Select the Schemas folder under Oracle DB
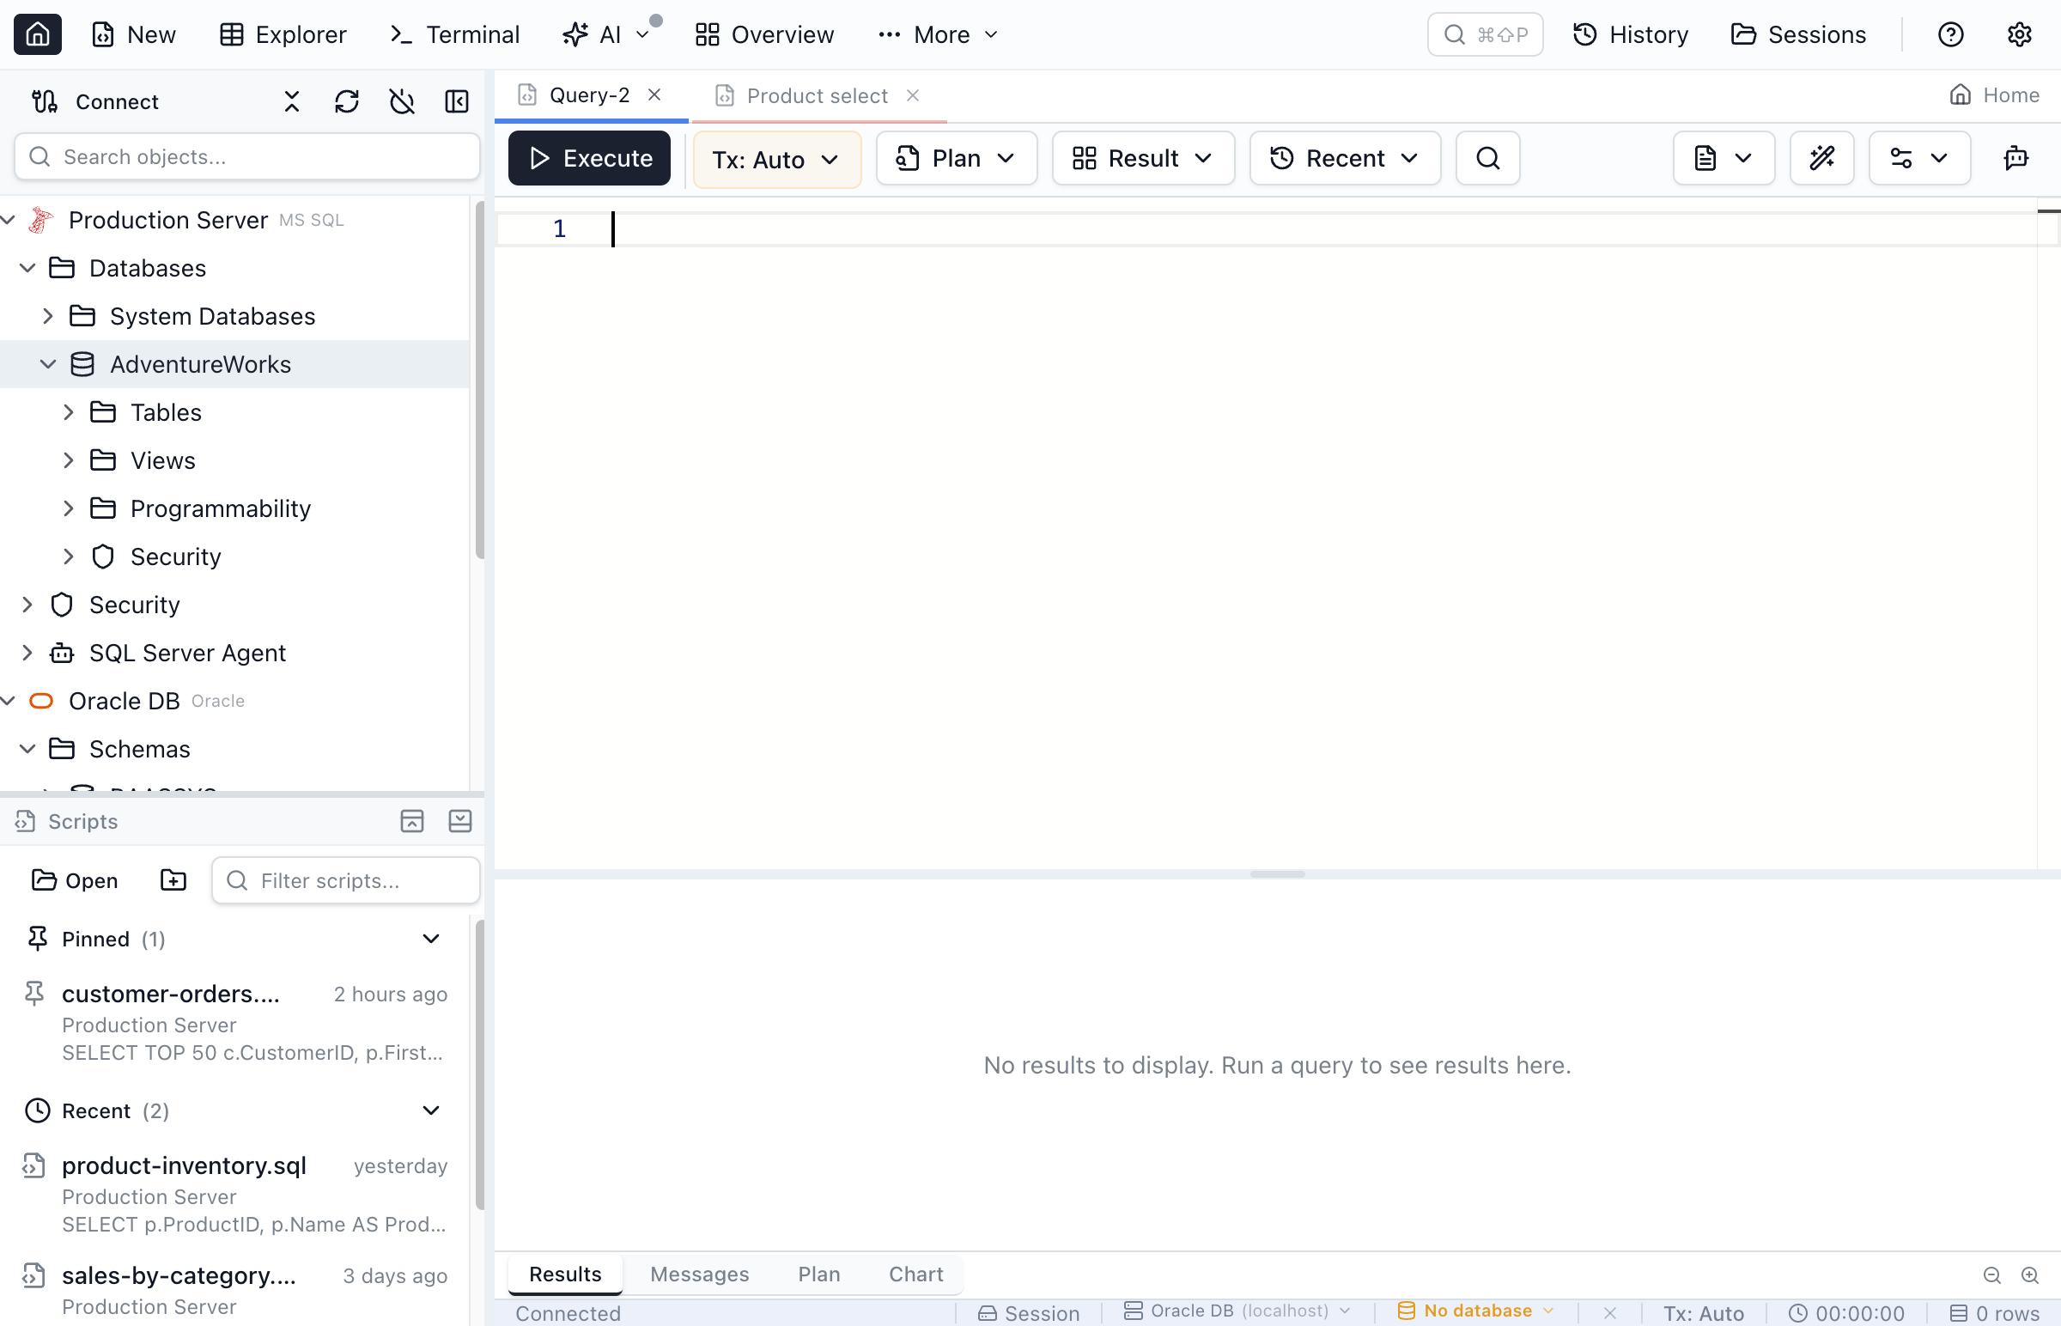The width and height of the screenshot is (2061, 1326). coord(139,749)
